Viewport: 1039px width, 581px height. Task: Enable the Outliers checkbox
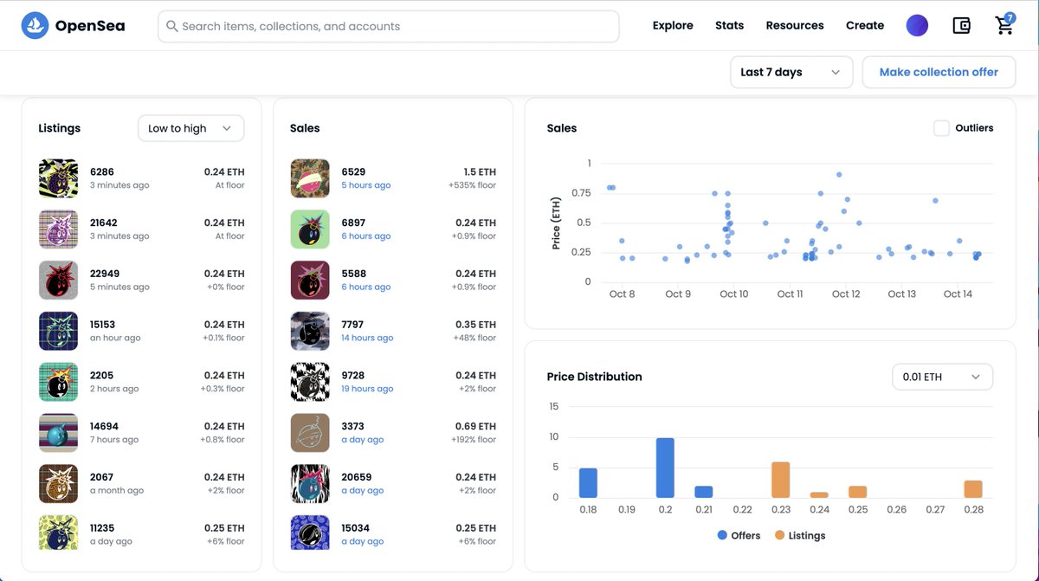pyautogui.click(x=941, y=128)
